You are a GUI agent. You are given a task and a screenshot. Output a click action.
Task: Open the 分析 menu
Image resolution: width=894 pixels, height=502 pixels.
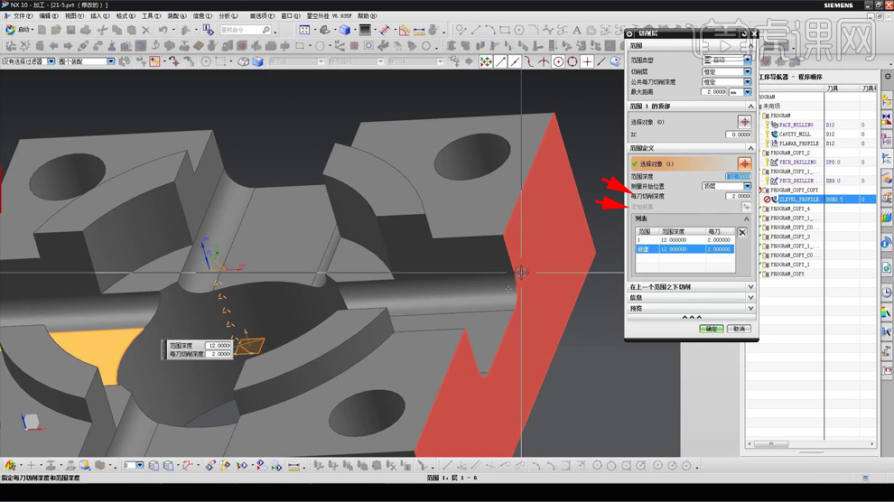click(x=228, y=16)
